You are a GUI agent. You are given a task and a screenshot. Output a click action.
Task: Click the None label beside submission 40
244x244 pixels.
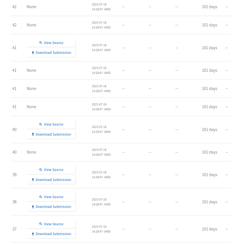click(x=31, y=152)
